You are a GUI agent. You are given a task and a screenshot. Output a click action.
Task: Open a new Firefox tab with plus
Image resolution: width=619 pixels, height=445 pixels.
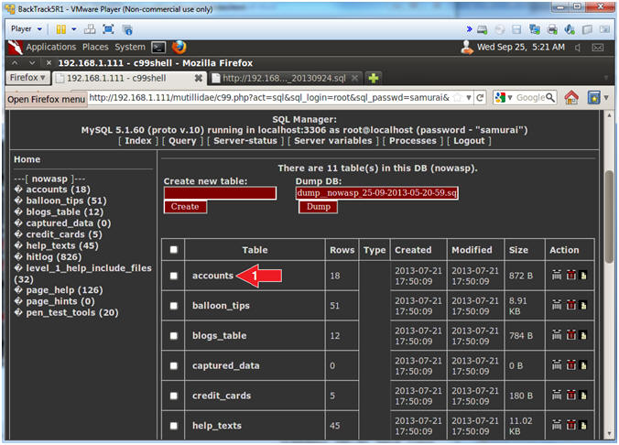click(x=373, y=78)
